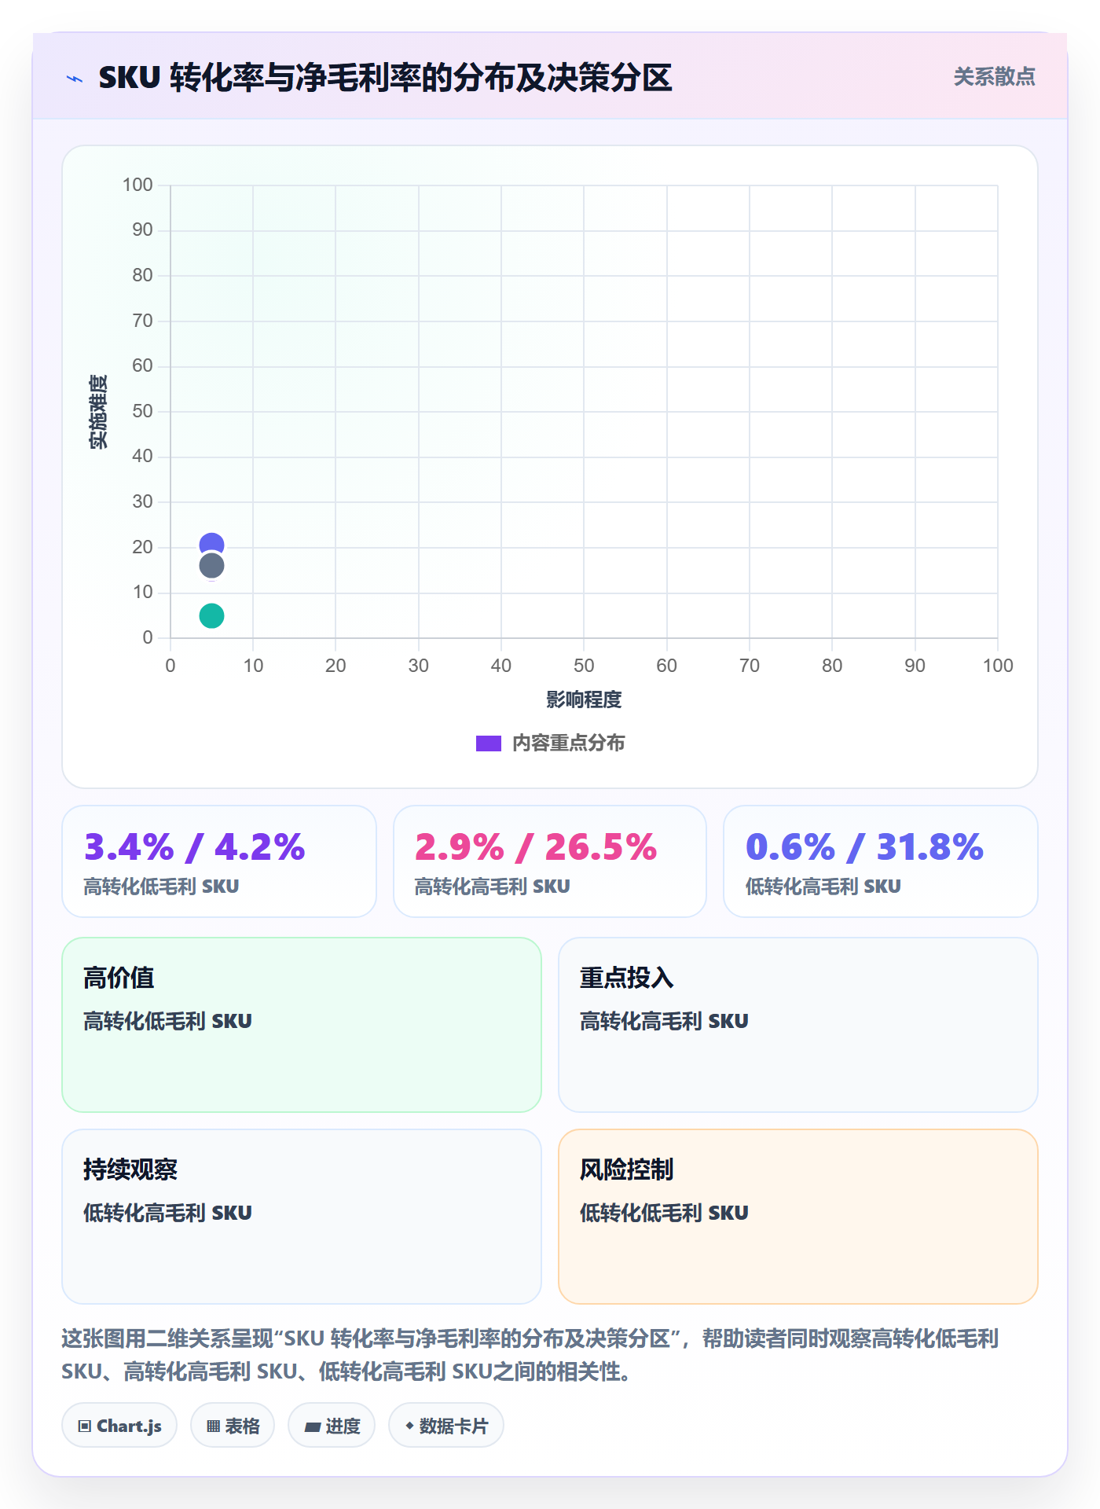Select the 重点投入 quadrant card
The height and width of the screenshot is (1509, 1100).
click(x=798, y=1025)
